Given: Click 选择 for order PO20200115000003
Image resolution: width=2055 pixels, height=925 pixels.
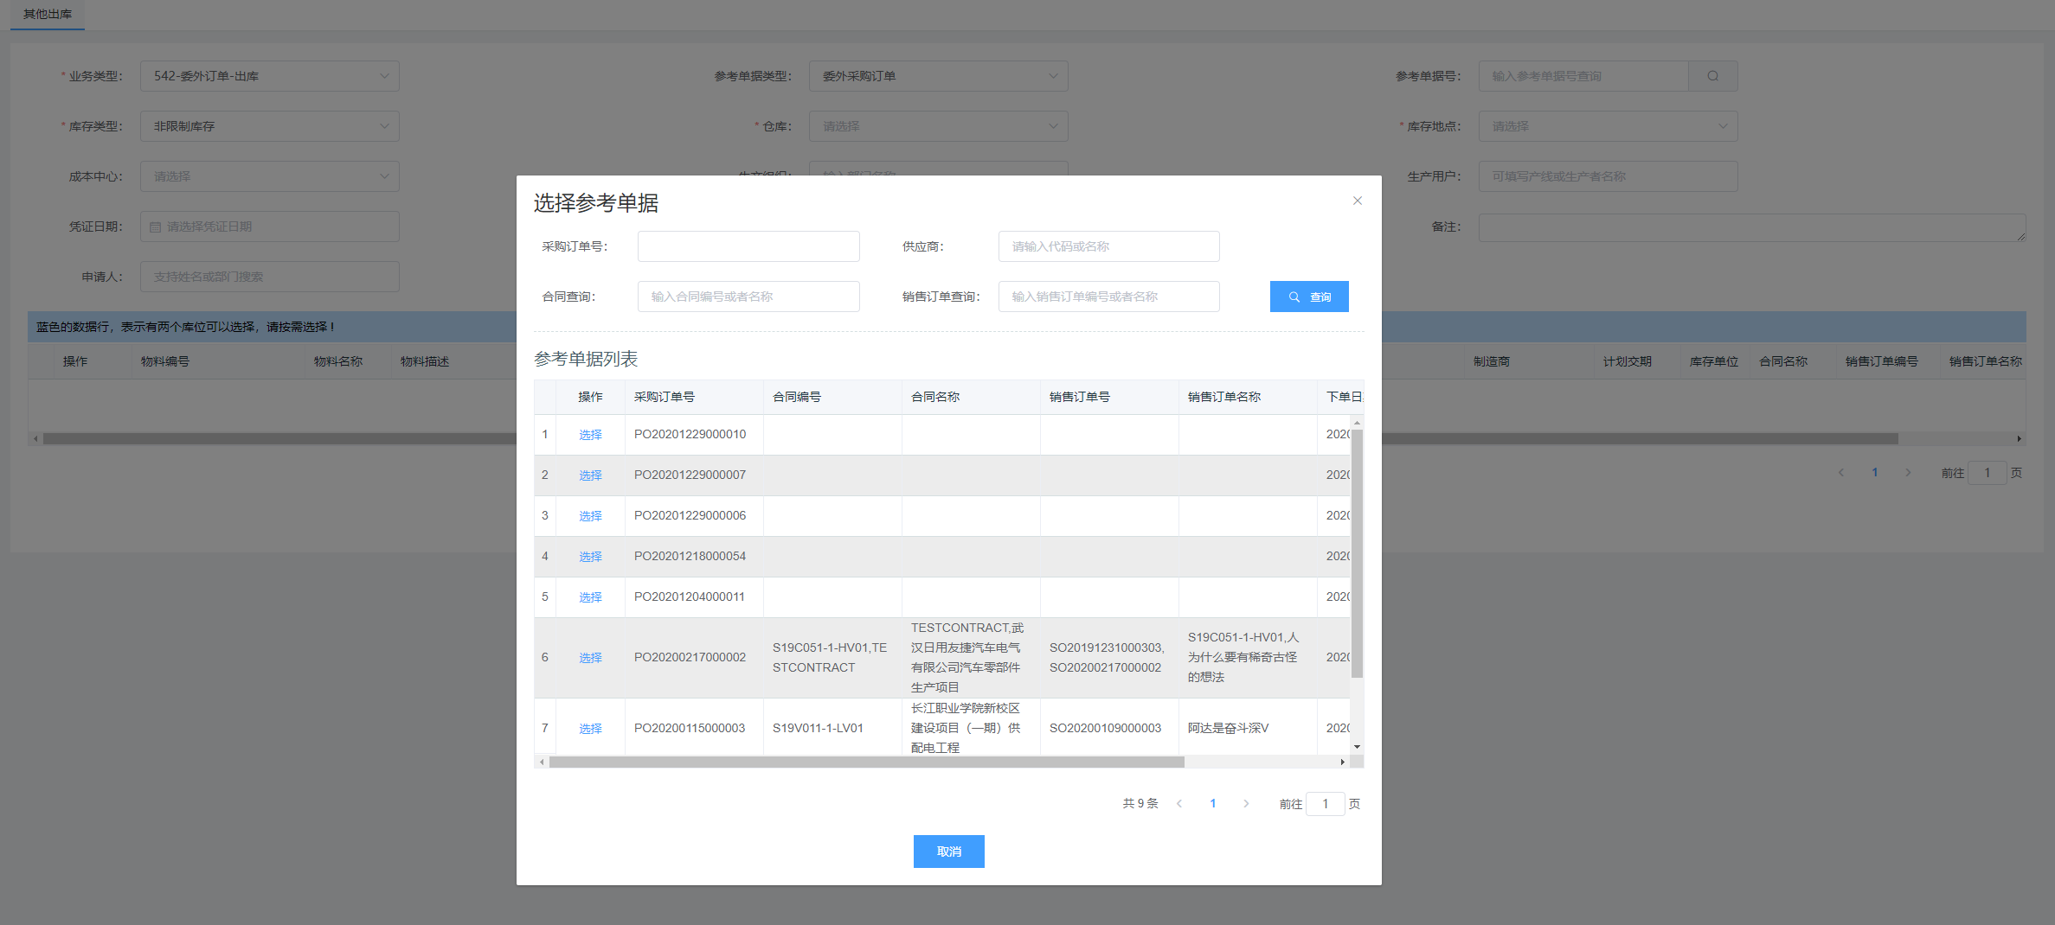Looking at the screenshot, I should [x=590, y=729].
